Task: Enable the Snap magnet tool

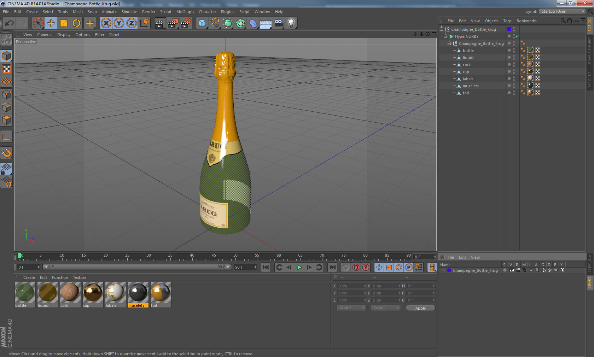Action: (6, 153)
